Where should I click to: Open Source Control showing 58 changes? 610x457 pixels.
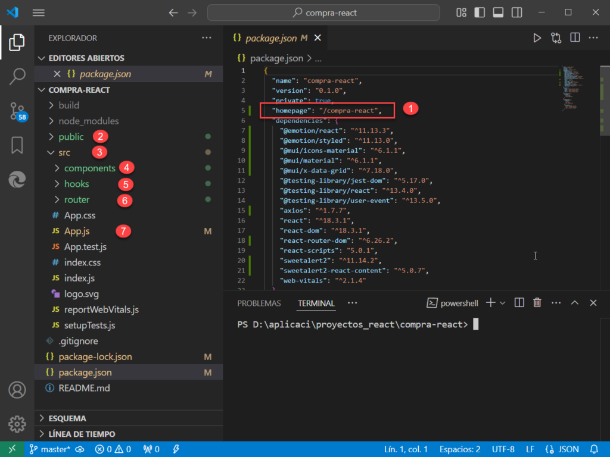17,111
